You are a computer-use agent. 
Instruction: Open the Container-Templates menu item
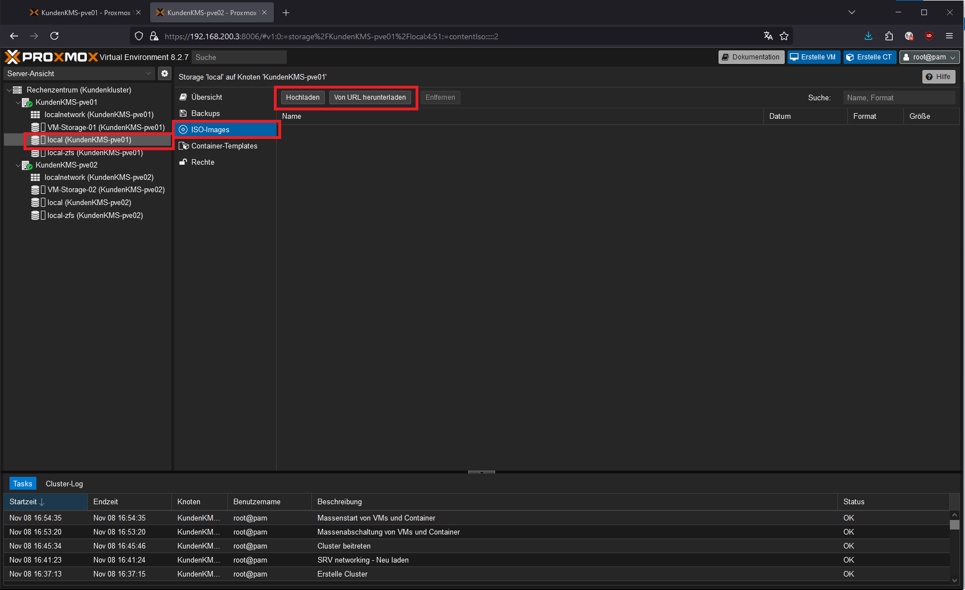pos(224,146)
